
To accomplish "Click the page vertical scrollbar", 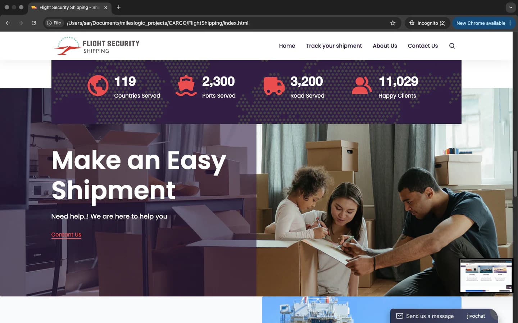I will click(x=515, y=174).
